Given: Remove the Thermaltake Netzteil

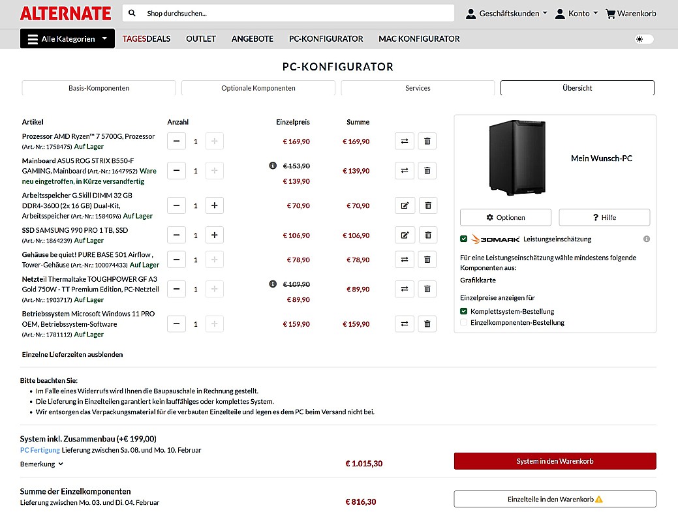Looking at the screenshot, I should (427, 289).
